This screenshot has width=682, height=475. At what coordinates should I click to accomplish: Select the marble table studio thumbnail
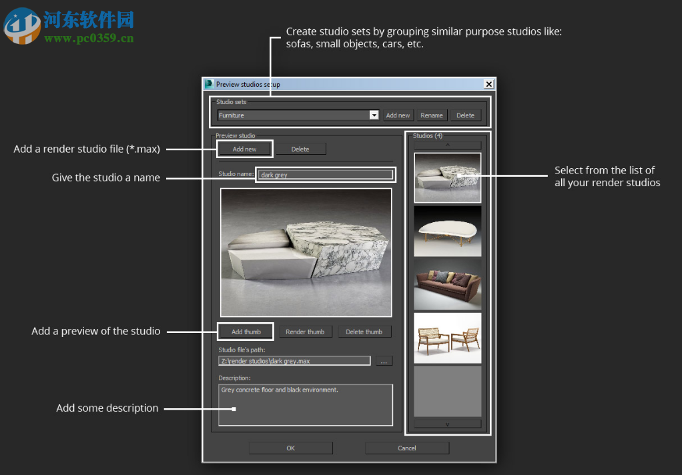(x=448, y=177)
